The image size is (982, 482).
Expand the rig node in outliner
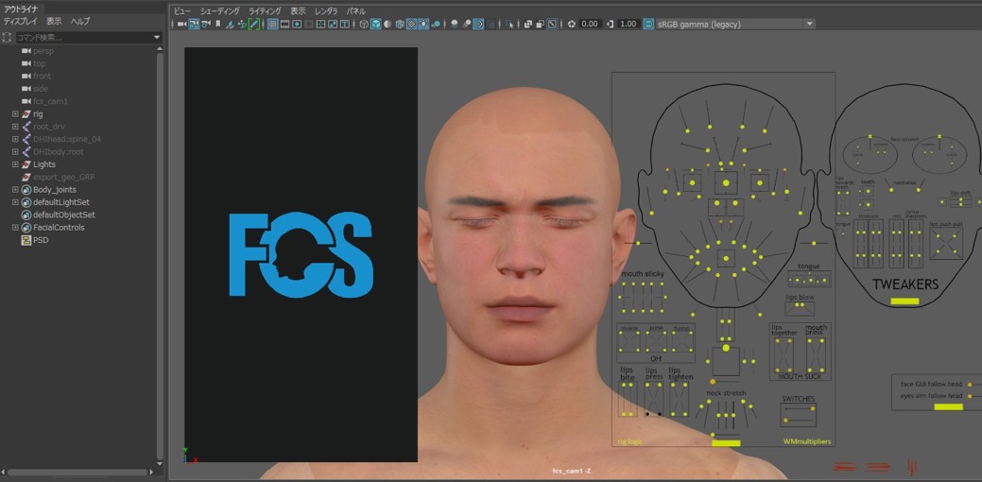click(15, 113)
